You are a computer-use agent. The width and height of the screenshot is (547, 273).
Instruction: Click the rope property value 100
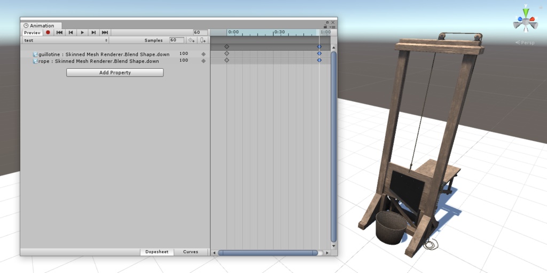[184, 60]
